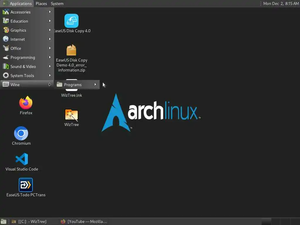Select the Sound & Video menu entry
300x225 pixels.
click(27, 67)
